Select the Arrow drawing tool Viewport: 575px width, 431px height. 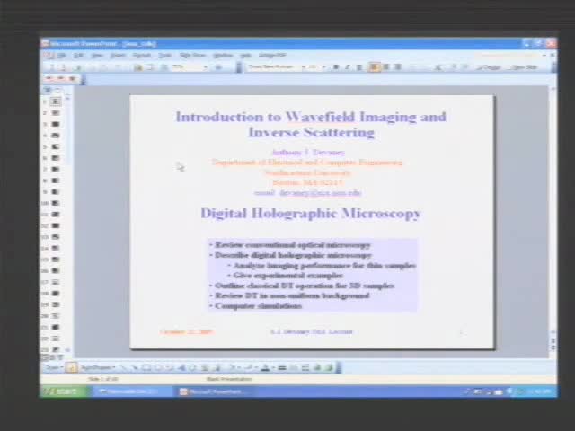[135, 367]
